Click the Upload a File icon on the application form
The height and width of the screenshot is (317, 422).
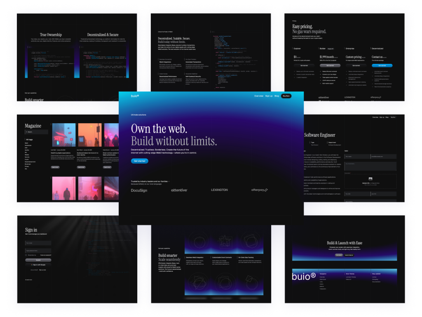point(370,178)
